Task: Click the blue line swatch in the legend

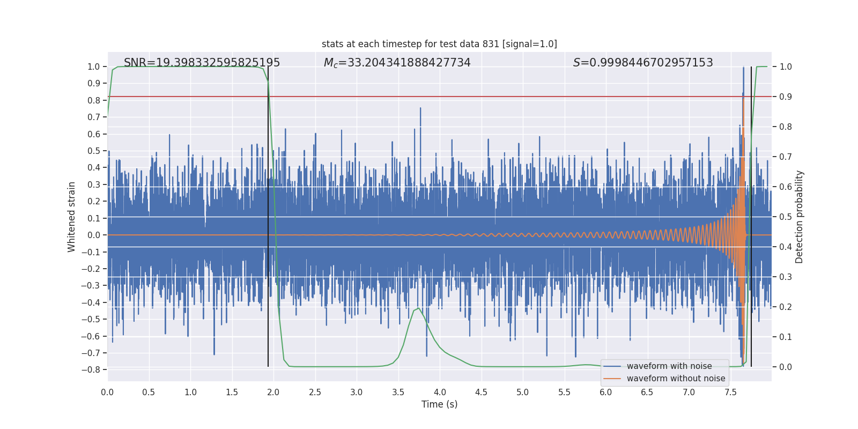Action: [612, 366]
